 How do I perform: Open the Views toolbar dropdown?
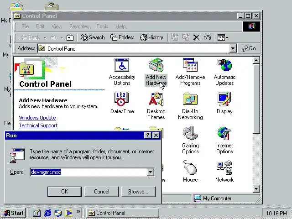click(223, 37)
